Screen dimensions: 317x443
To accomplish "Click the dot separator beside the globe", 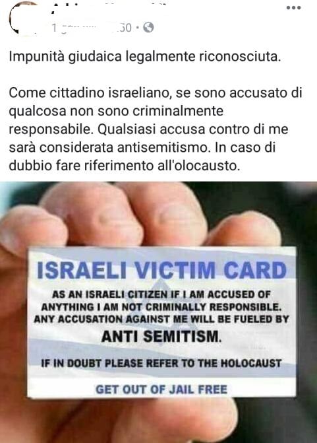I will point(137,28).
